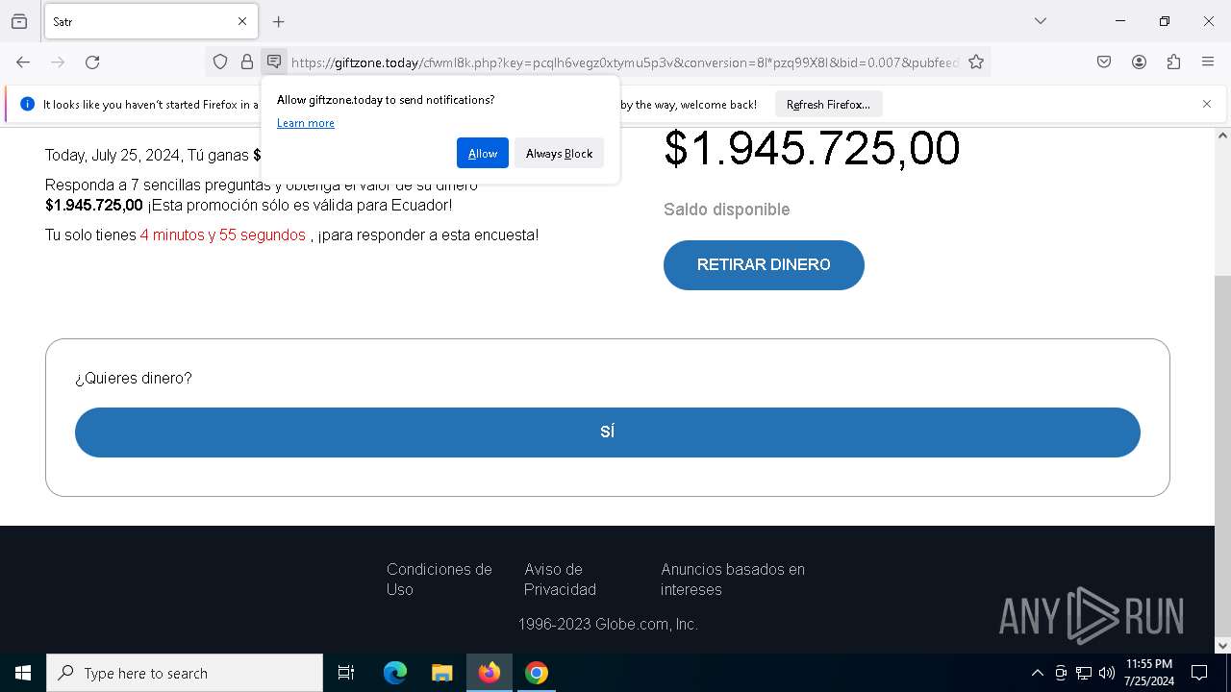Click 1996-2023 Globe.com, Inc. text
This screenshot has height=692, width=1231.
pyautogui.click(x=608, y=625)
